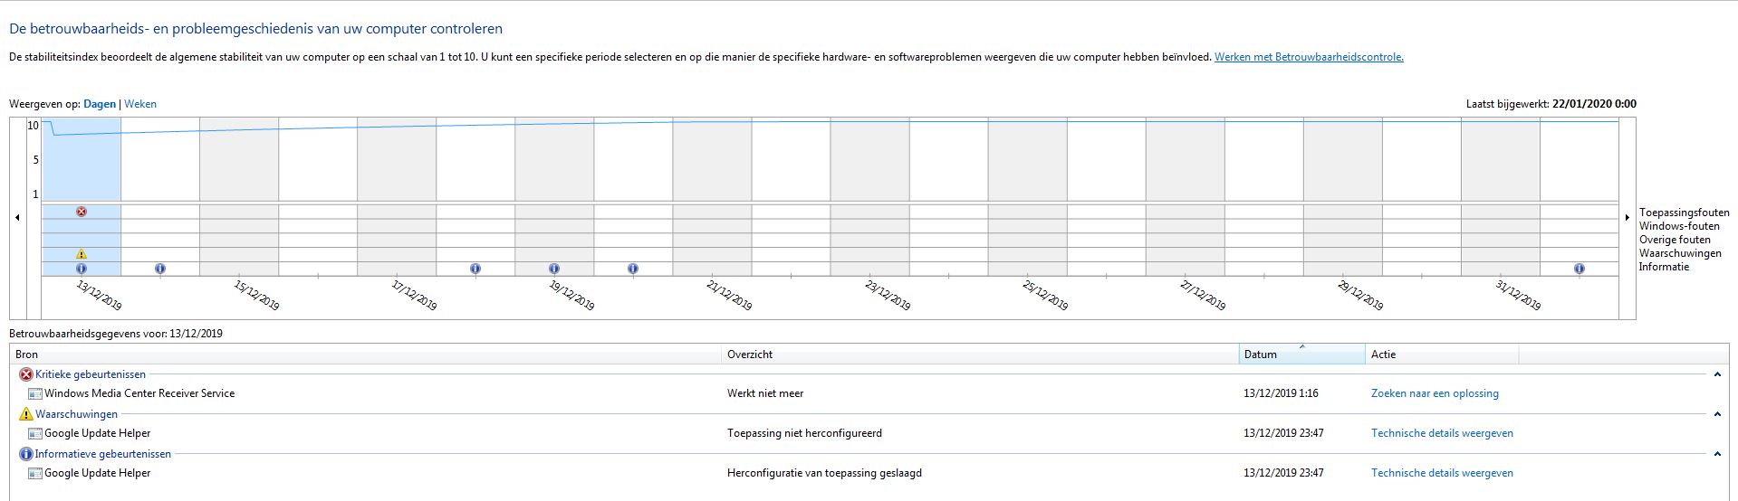Click the Kritieke gebeurtenissen group header
Image resolution: width=1738 pixels, height=501 pixels.
[91, 374]
